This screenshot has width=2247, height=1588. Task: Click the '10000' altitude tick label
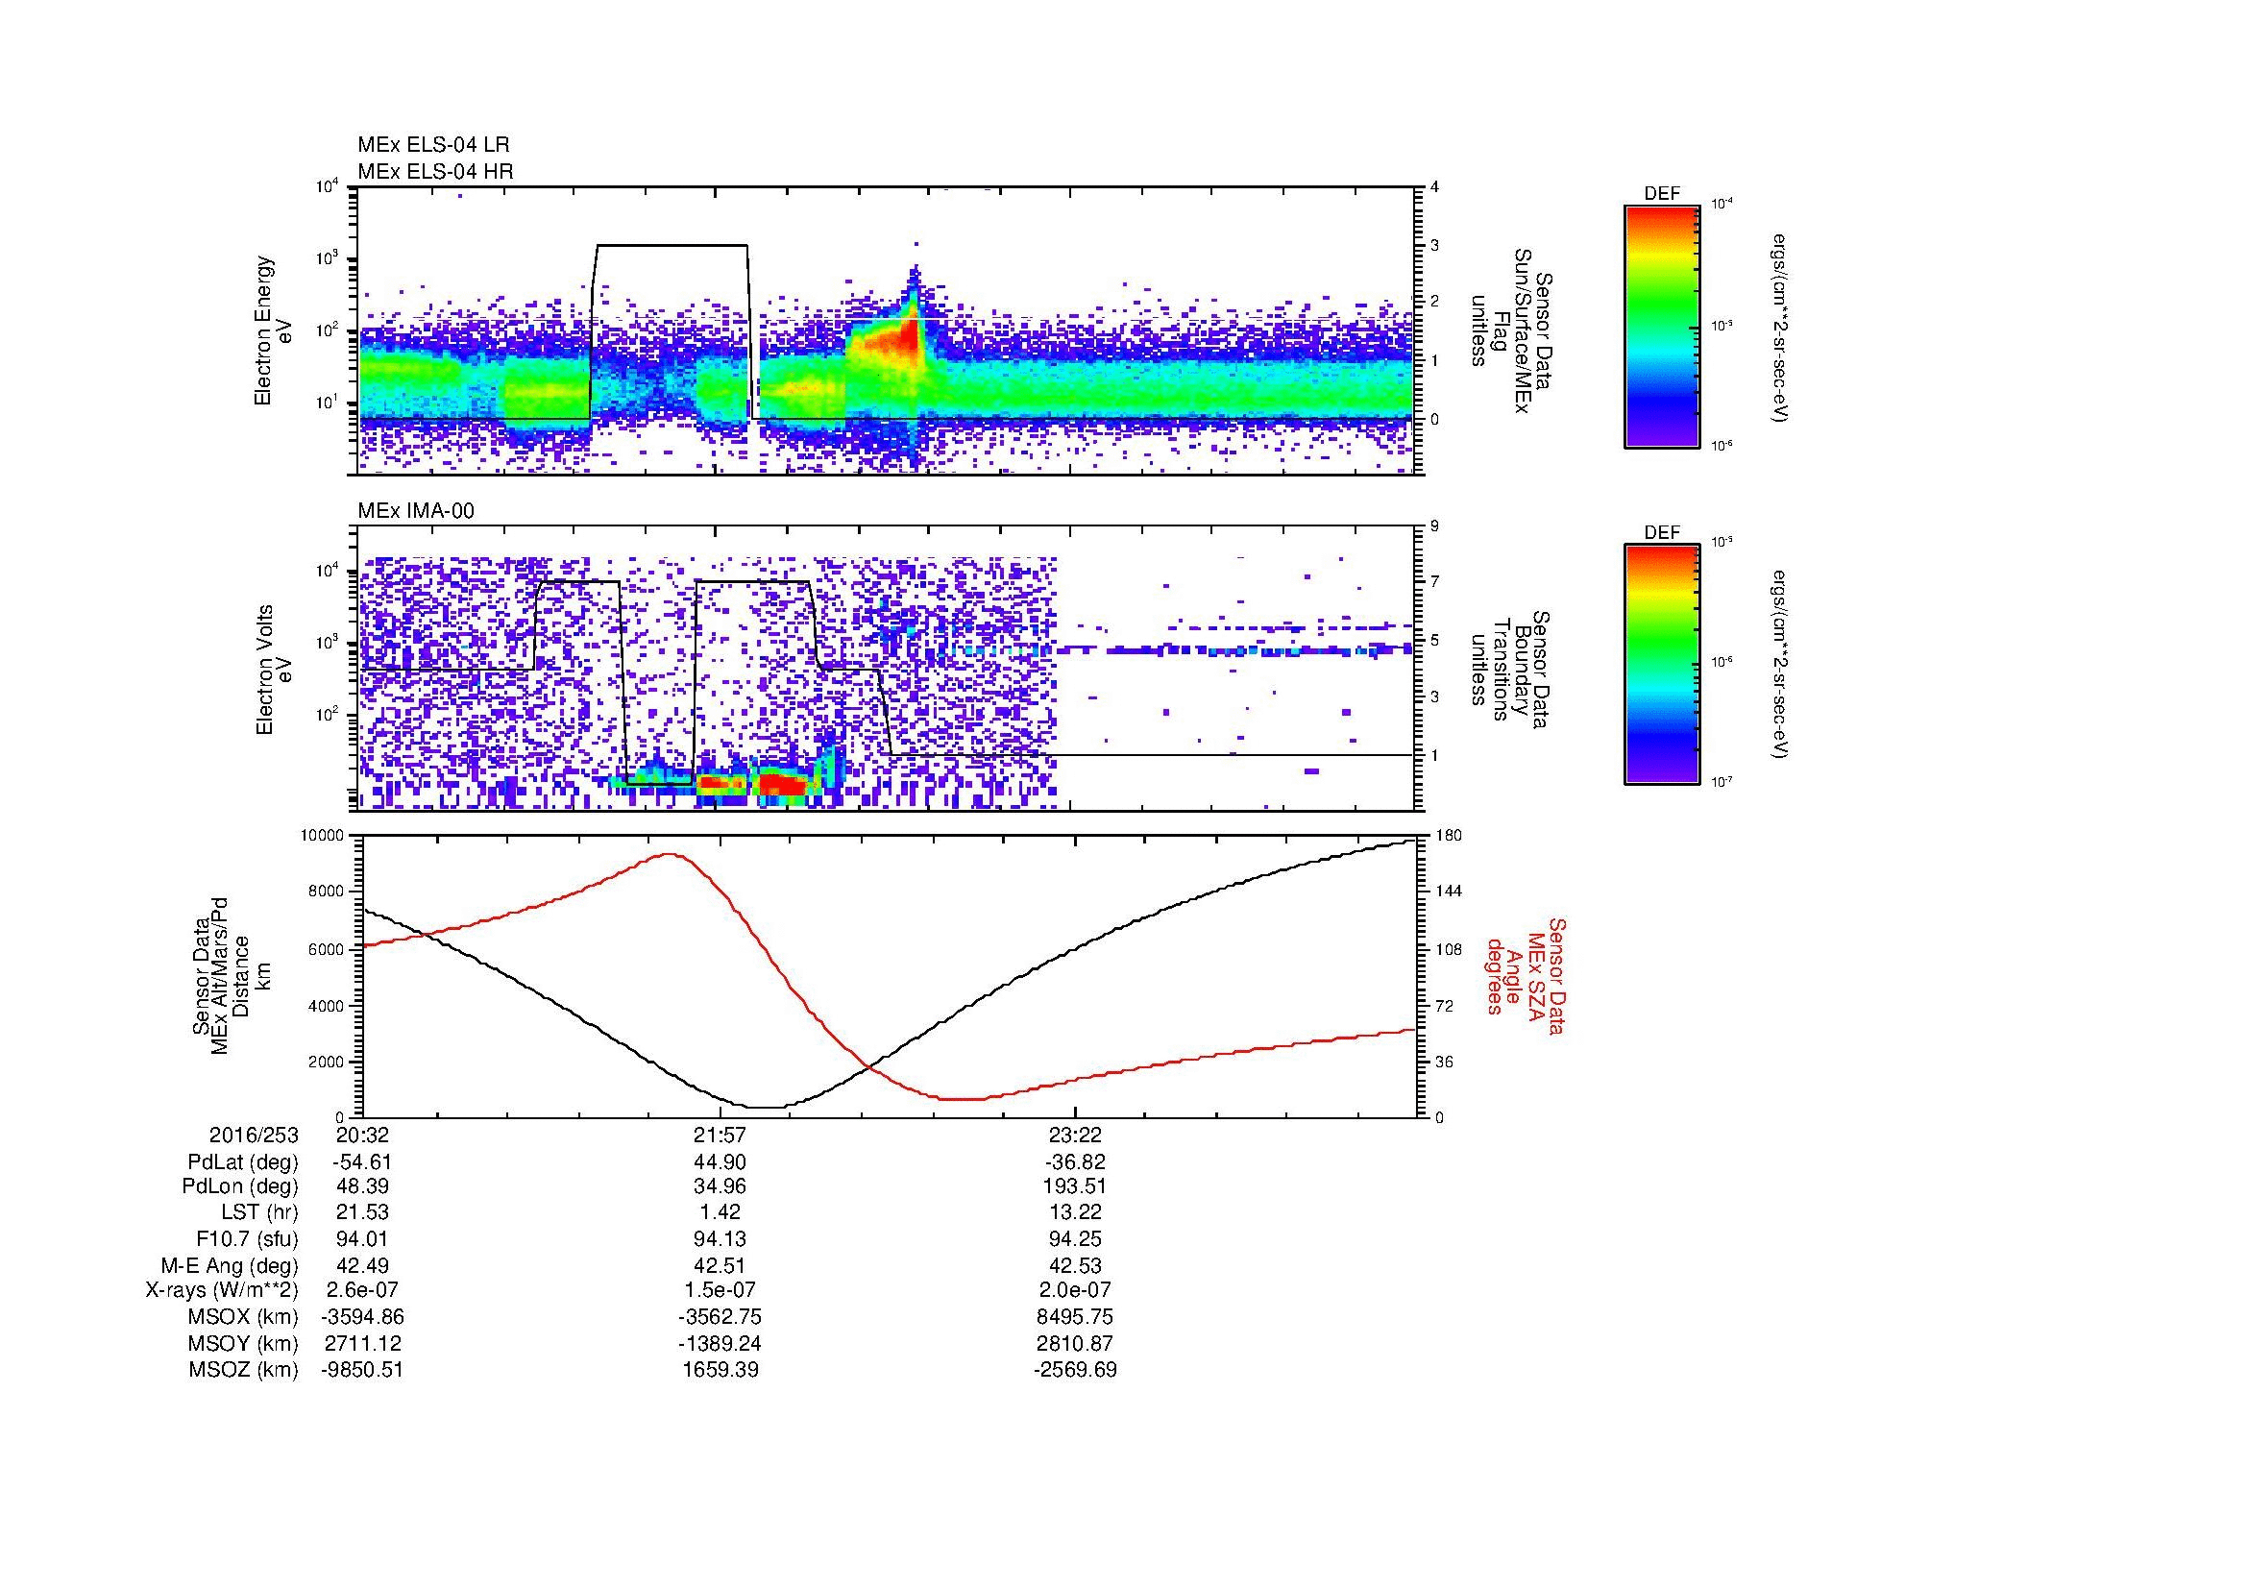point(322,836)
